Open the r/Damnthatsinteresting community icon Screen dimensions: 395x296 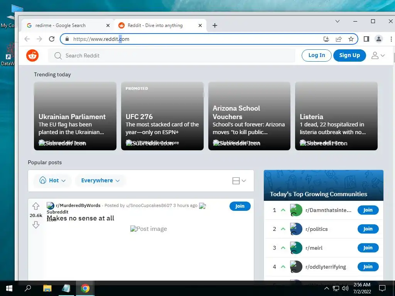(296, 210)
